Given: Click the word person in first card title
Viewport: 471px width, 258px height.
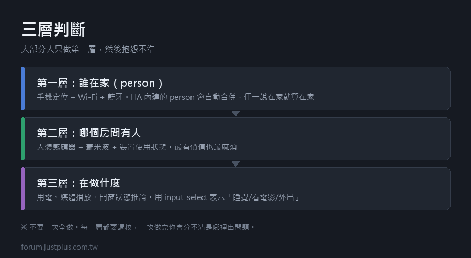Looking at the screenshot, I should 138,84.
